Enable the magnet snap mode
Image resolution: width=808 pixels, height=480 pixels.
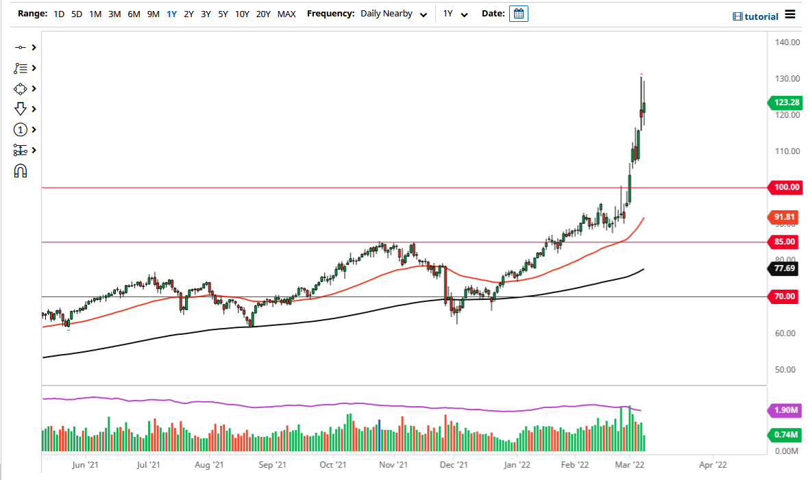pyautogui.click(x=21, y=170)
